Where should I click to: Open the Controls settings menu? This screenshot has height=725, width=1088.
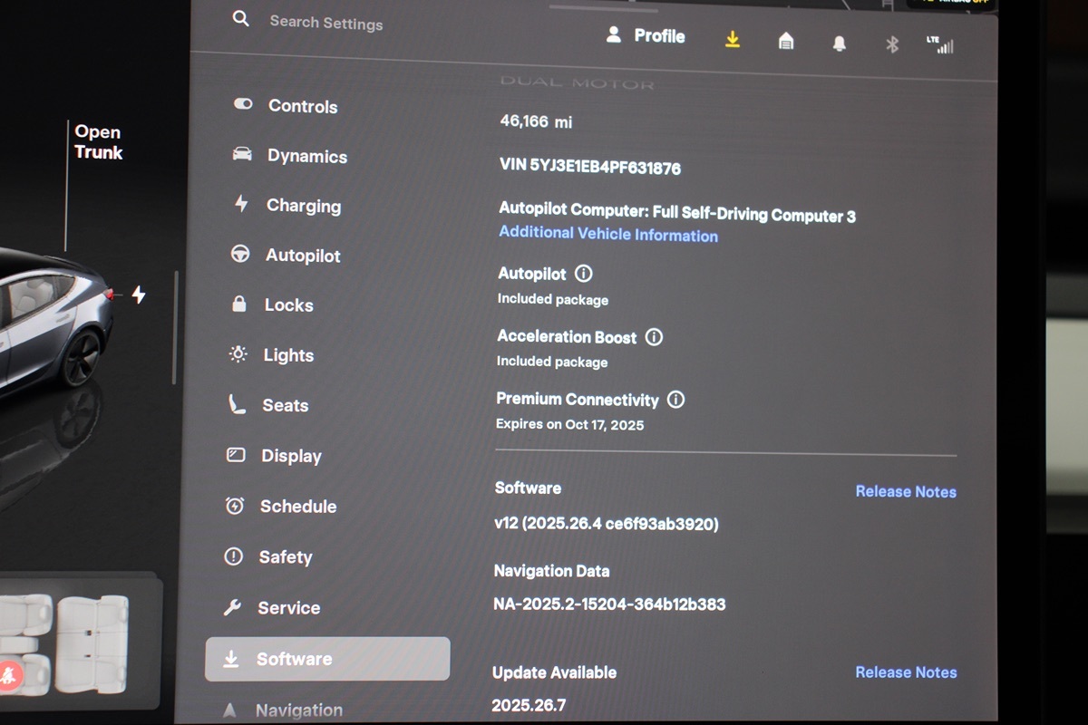point(302,106)
